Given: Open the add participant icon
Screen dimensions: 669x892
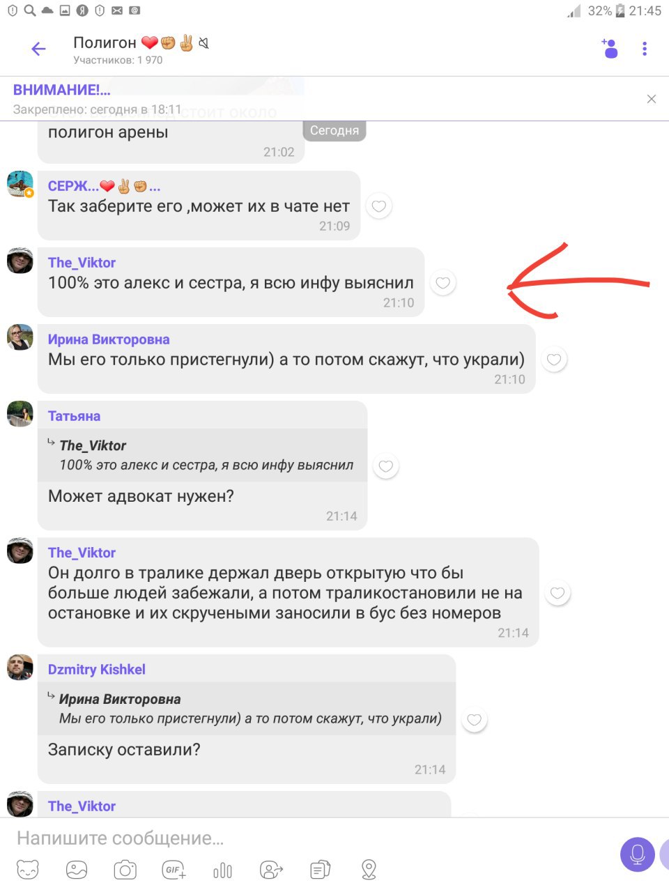Looking at the screenshot, I should pos(610,49).
